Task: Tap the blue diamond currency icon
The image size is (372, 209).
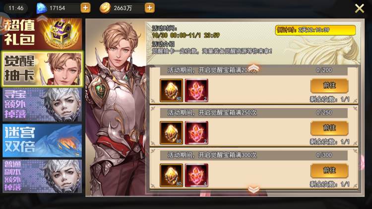Action: pos(42,8)
